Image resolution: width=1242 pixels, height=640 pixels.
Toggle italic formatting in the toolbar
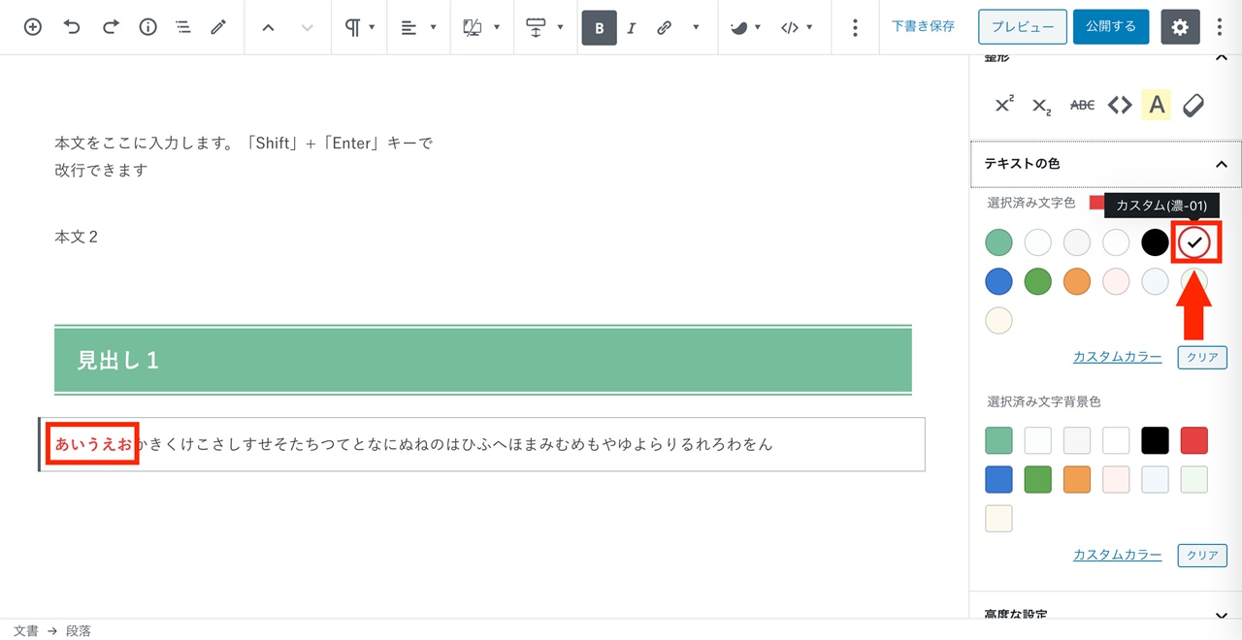pos(631,28)
